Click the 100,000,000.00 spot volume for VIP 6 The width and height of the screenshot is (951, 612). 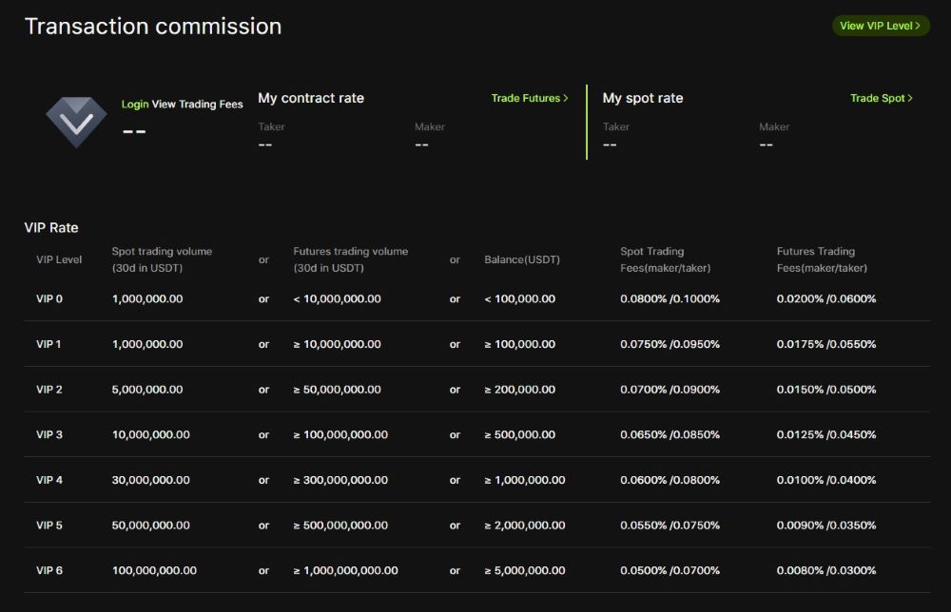click(154, 570)
